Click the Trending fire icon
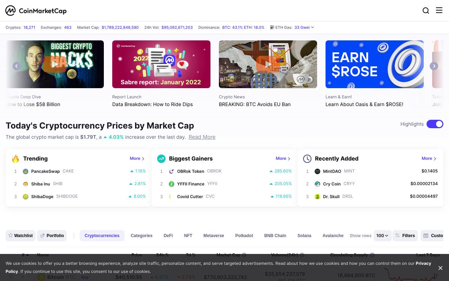The image size is (449, 281). [x=15, y=159]
